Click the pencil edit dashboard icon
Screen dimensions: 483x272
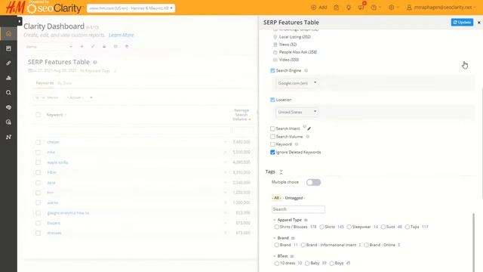point(93,47)
